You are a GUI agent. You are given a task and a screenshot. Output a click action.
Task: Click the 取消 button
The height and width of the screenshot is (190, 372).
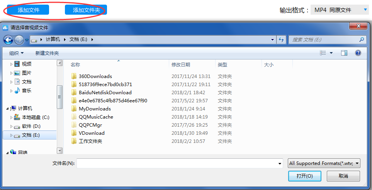tap(343, 176)
